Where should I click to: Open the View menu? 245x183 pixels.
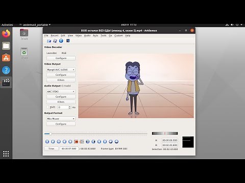70,36
